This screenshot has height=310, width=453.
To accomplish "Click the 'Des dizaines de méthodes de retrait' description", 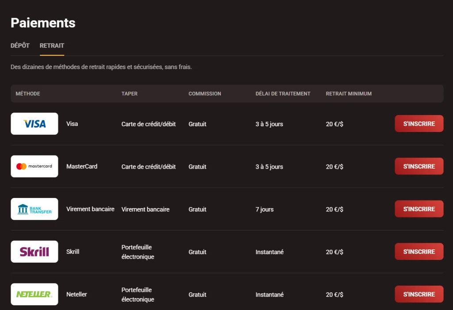I will click(x=101, y=67).
